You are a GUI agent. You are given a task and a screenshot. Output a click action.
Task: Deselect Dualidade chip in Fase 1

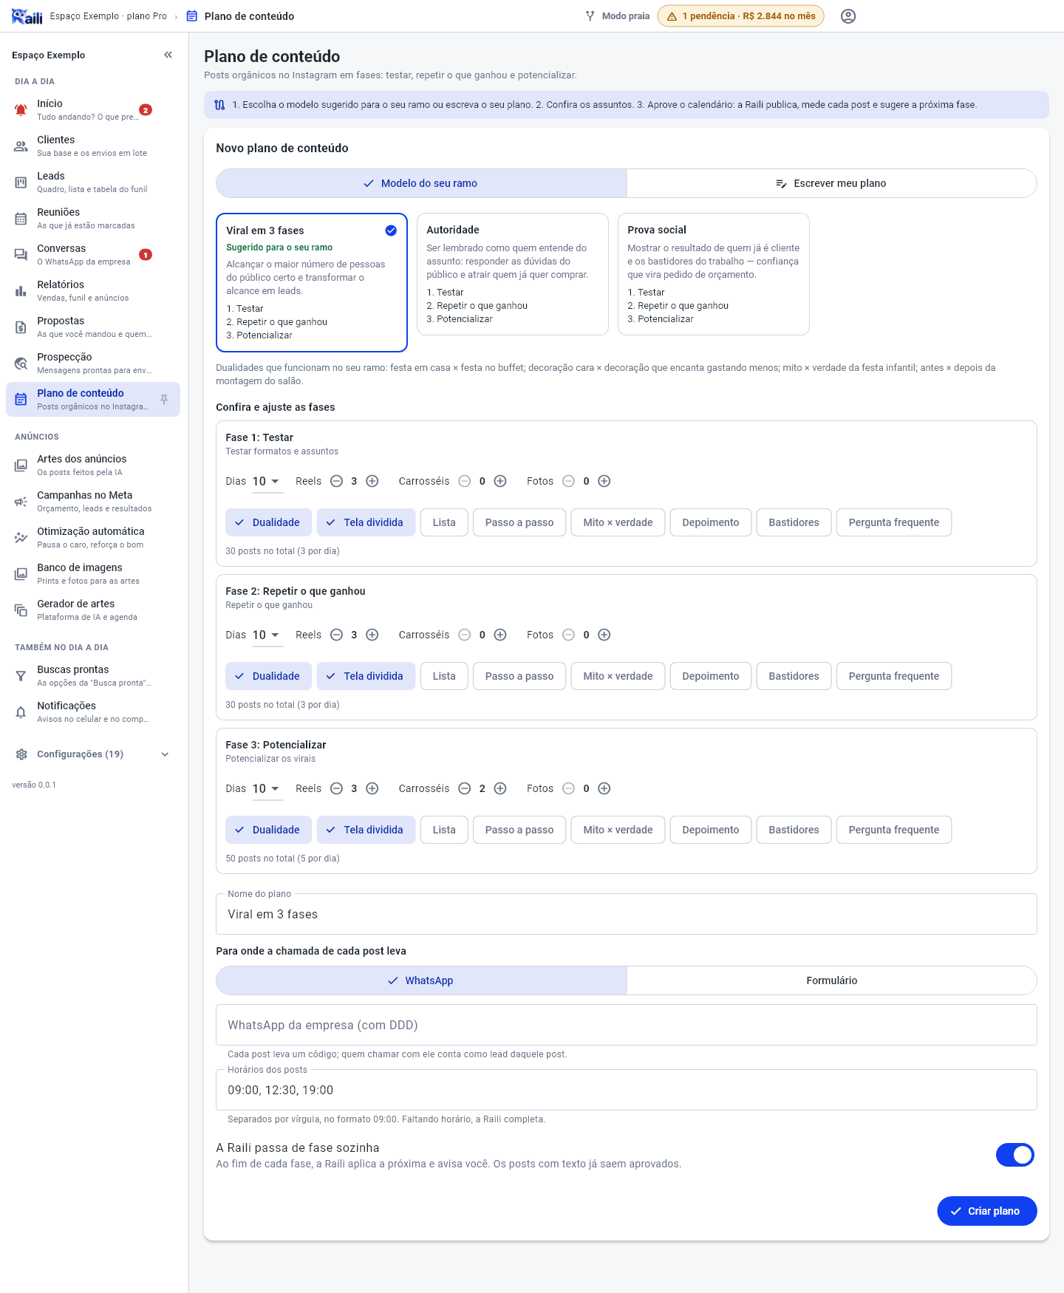(267, 522)
